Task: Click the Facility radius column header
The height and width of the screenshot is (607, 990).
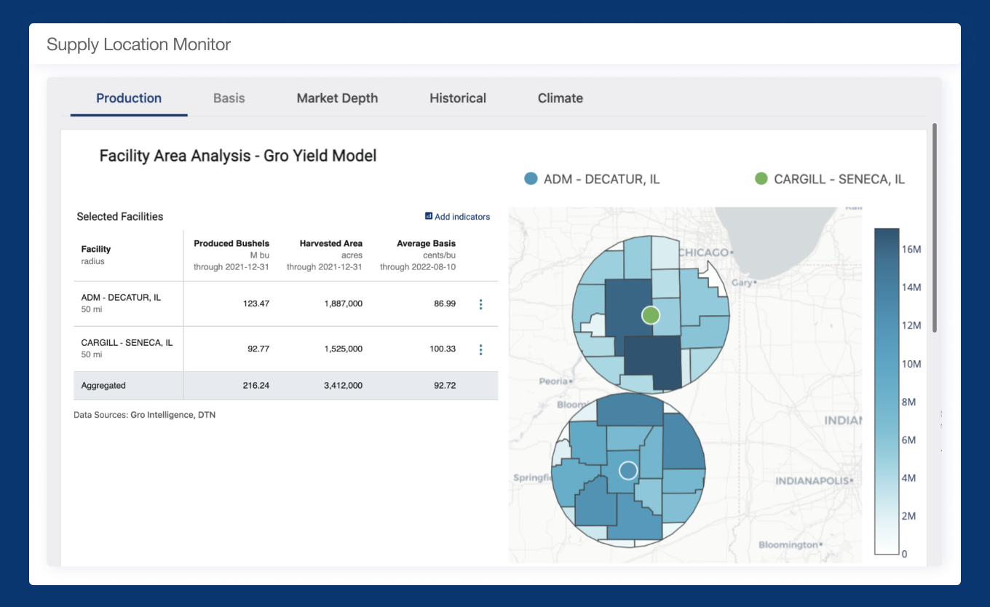Action: click(96, 255)
